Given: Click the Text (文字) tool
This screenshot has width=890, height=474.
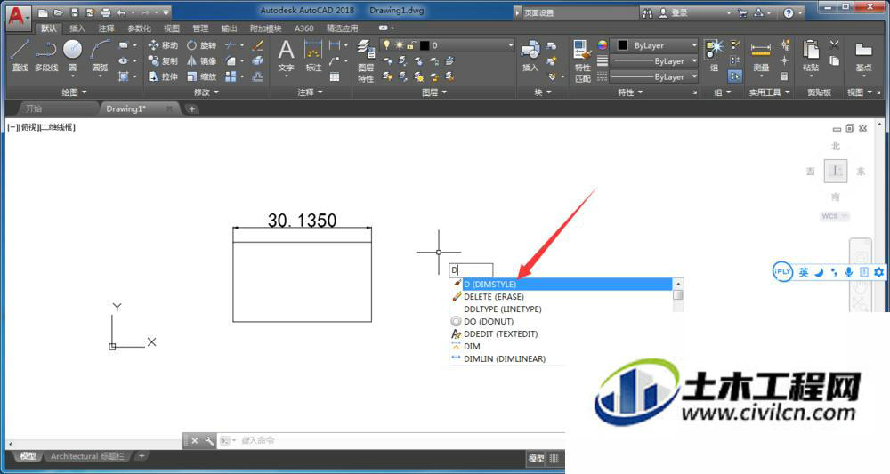Looking at the screenshot, I should coord(286,55).
